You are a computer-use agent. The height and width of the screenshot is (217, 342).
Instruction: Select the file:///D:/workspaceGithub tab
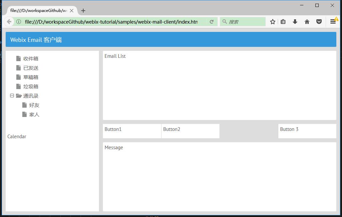coord(39,11)
